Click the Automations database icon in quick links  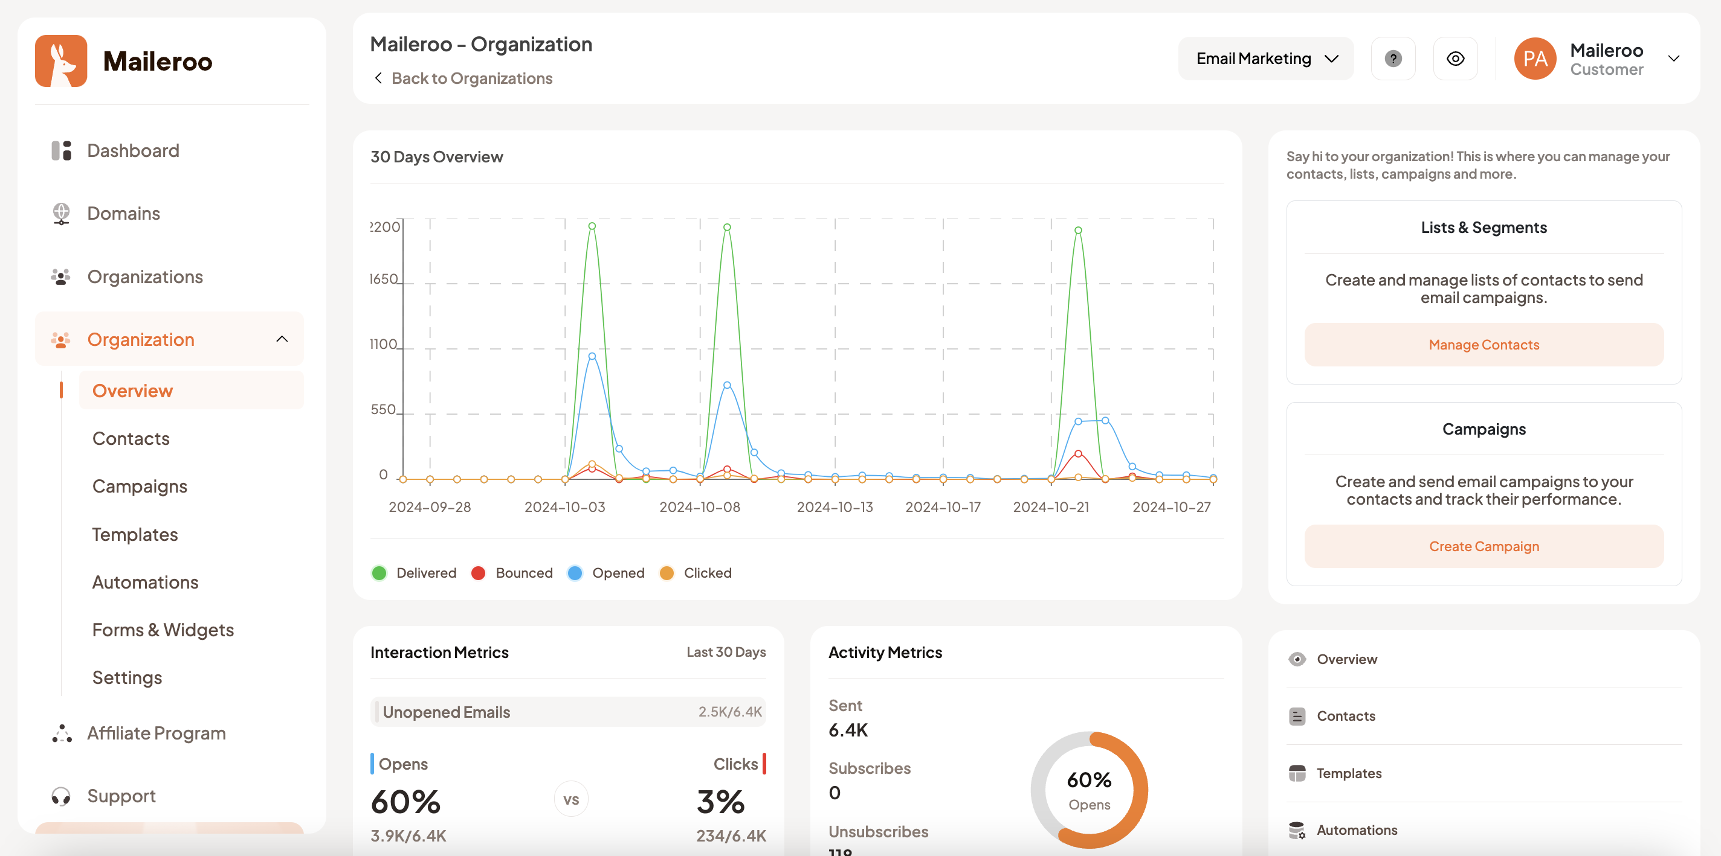(x=1297, y=830)
